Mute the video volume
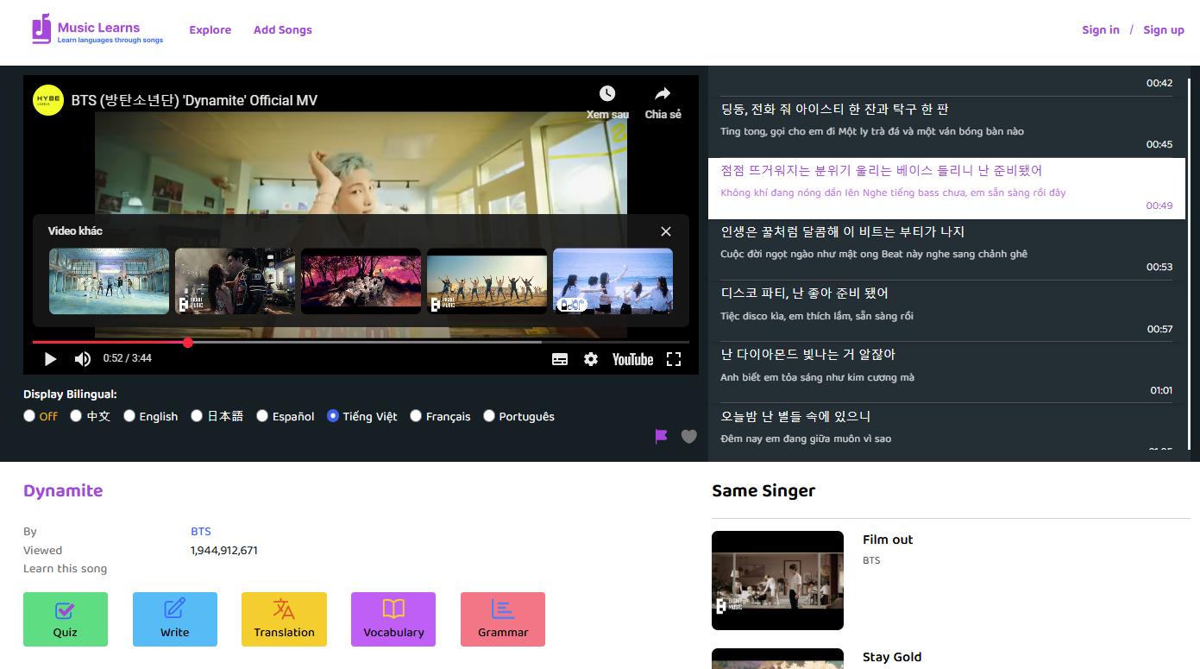 (83, 359)
